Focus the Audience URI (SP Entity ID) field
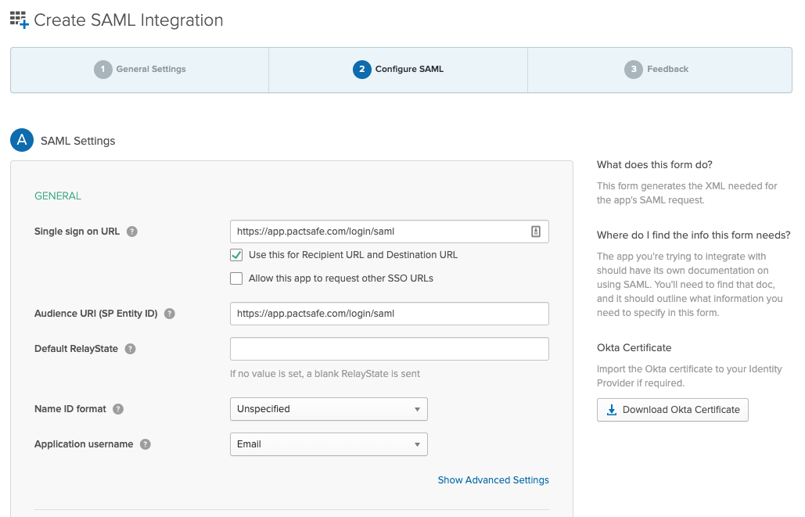 [389, 314]
